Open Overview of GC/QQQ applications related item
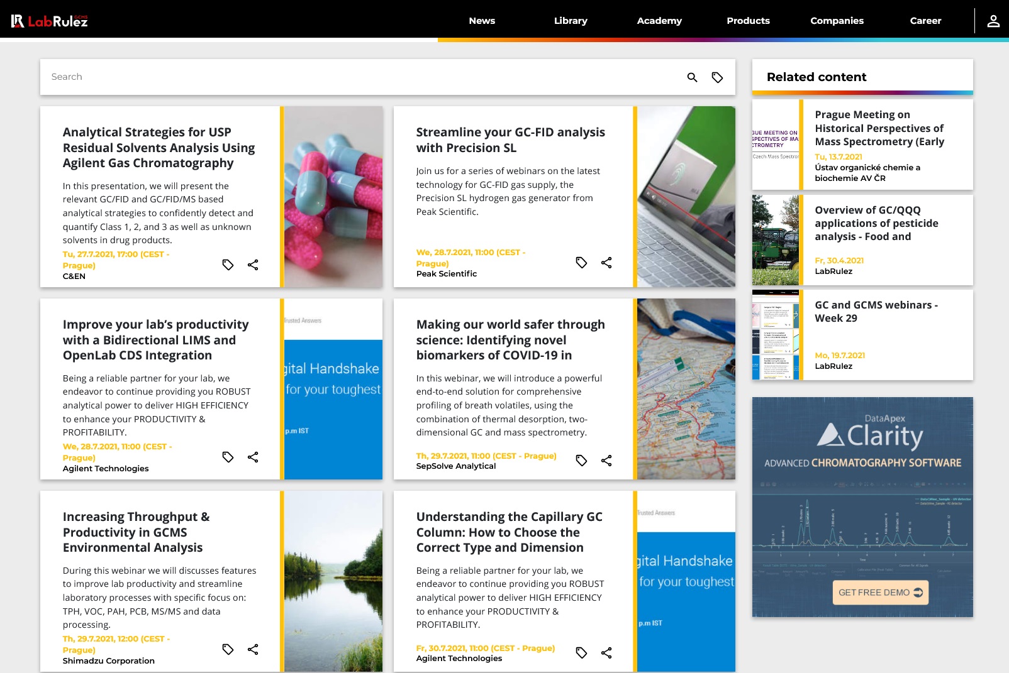Image resolution: width=1009 pixels, height=673 pixels. click(x=876, y=223)
